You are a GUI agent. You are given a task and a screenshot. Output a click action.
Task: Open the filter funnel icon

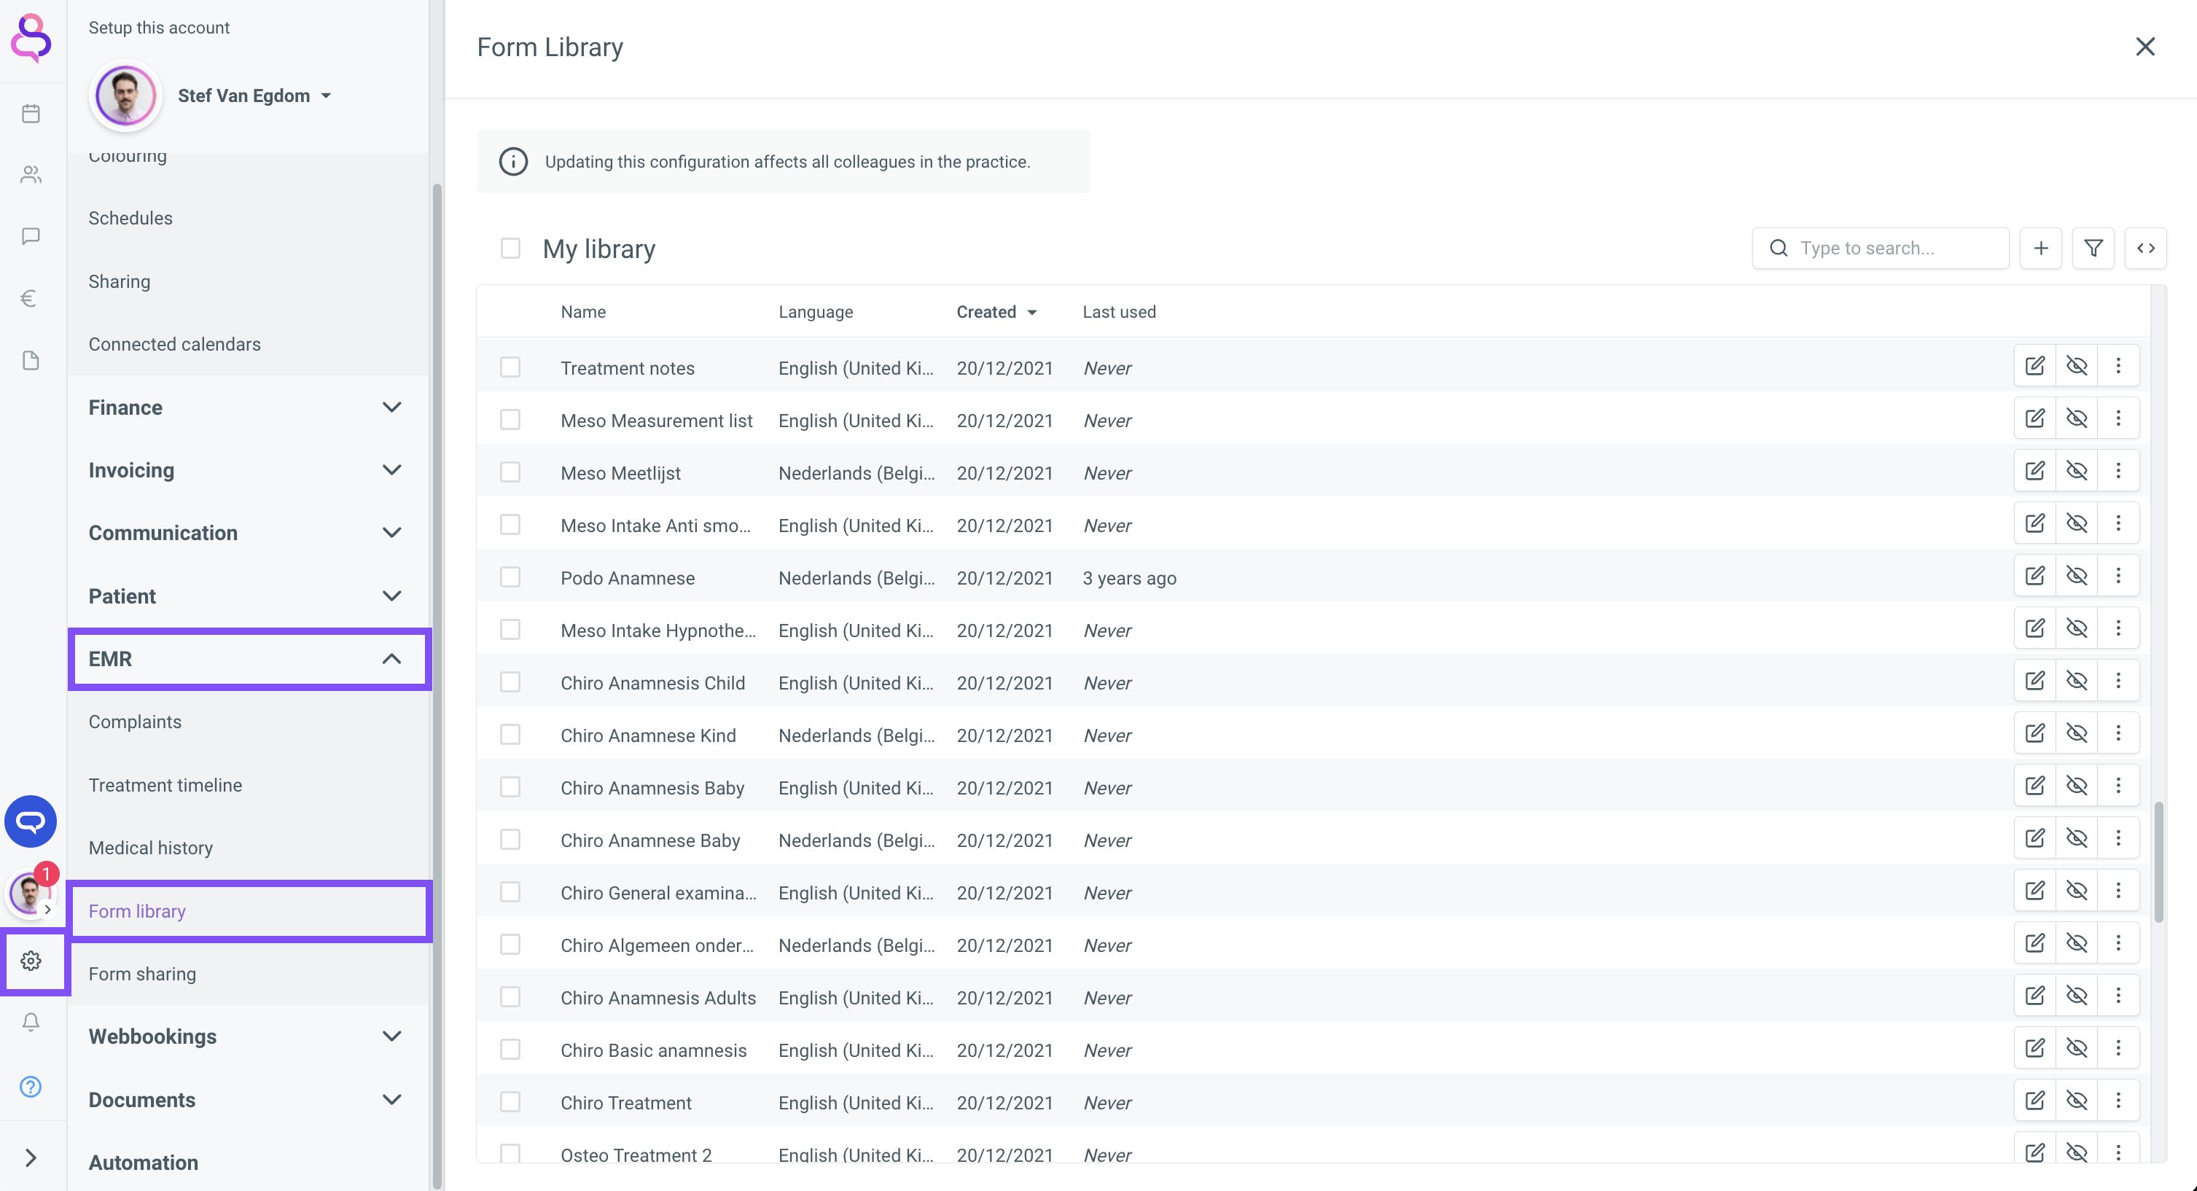pos(2093,248)
